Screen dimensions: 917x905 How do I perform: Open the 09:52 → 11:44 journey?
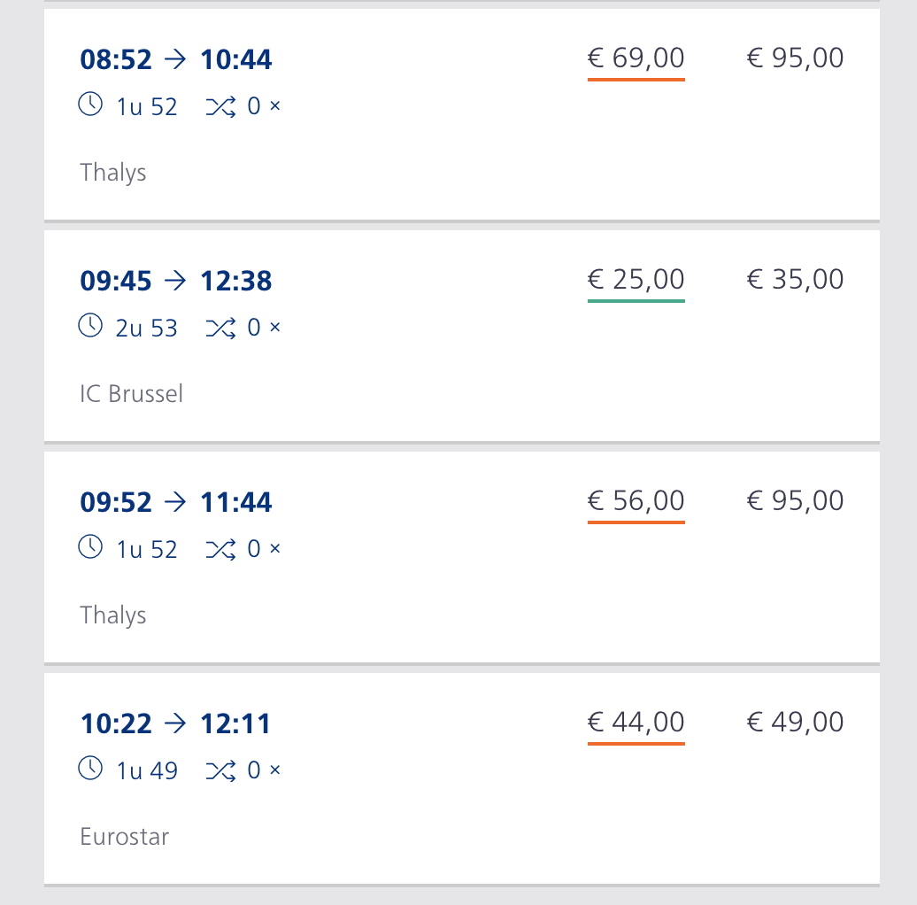tap(176, 502)
